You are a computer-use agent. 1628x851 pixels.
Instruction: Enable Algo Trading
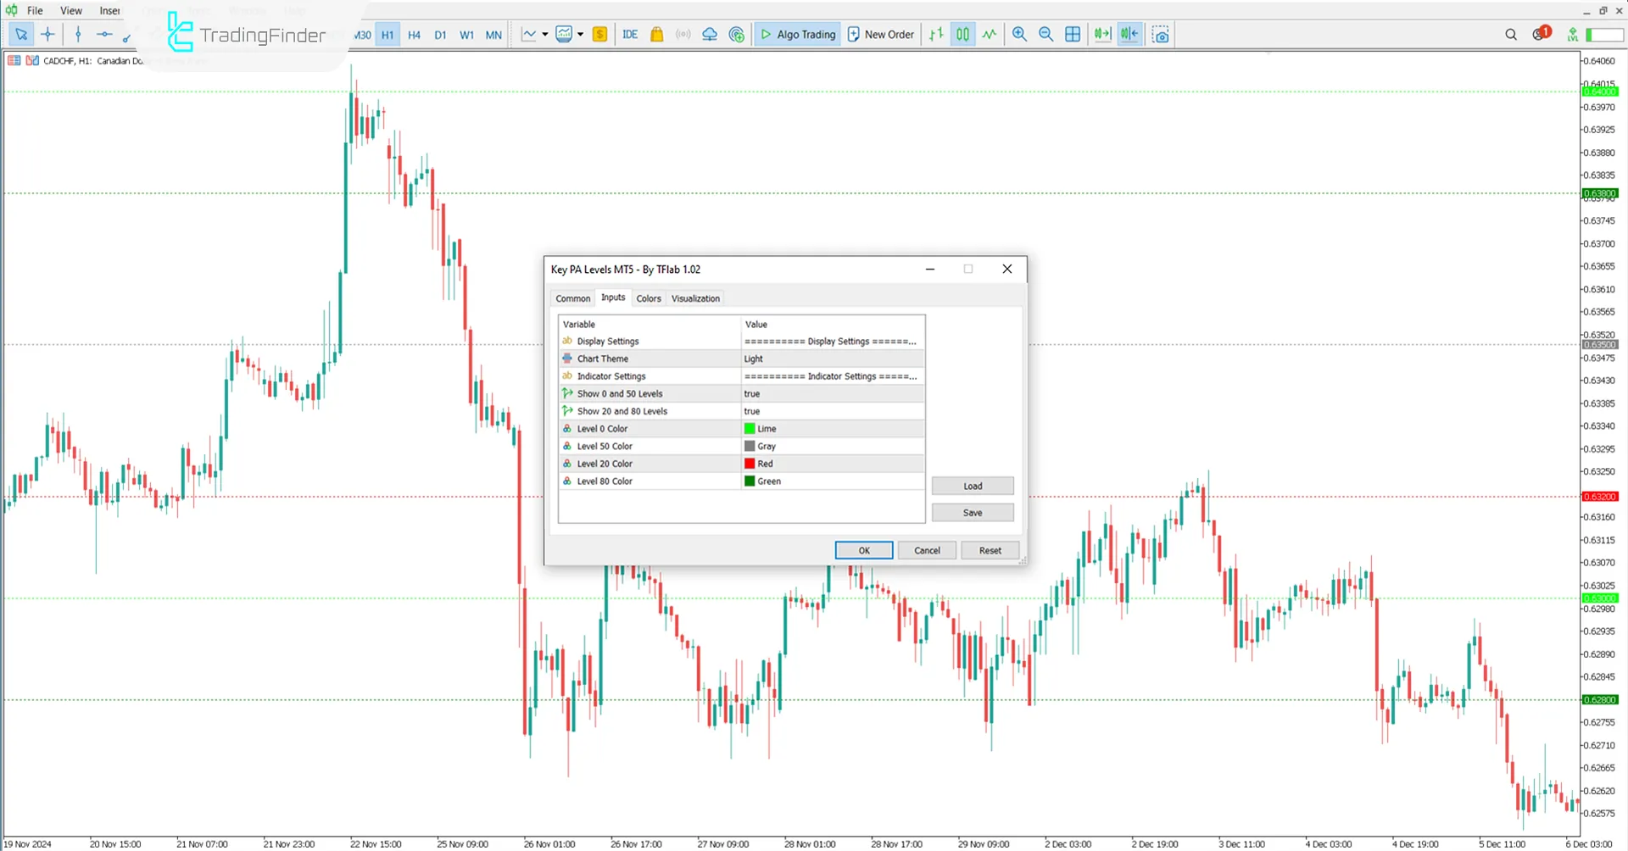click(x=797, y=34)
